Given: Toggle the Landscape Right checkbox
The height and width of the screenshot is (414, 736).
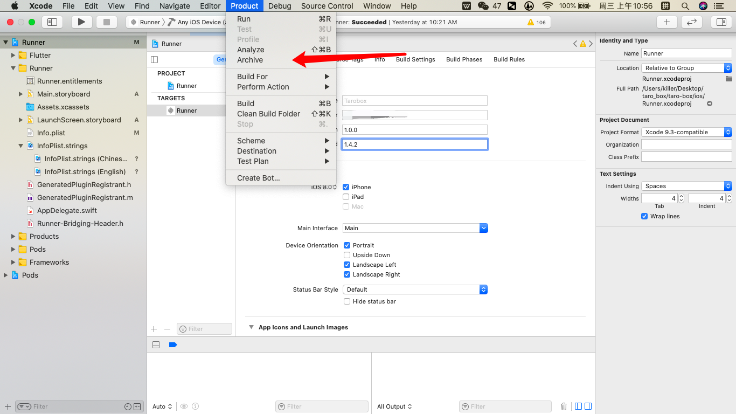Looking at the screenshot, I should tap(347, 274).
